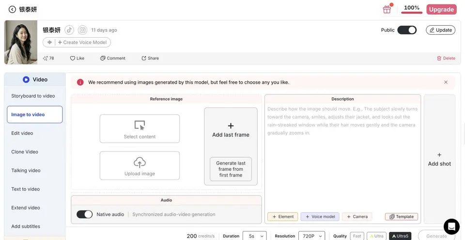Click the Upload image box

click(x=139, y=165)
